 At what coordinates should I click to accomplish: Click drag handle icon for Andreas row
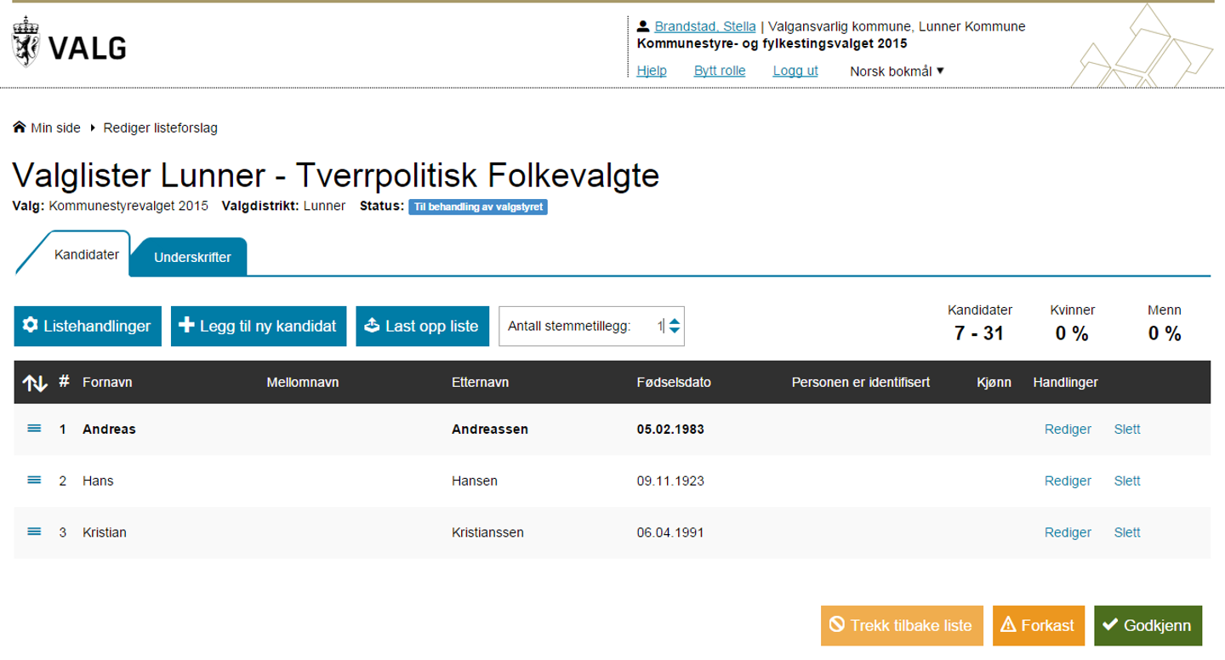pos(34,429)
